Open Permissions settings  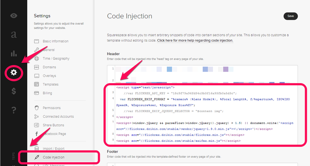(x=52, y=108)
